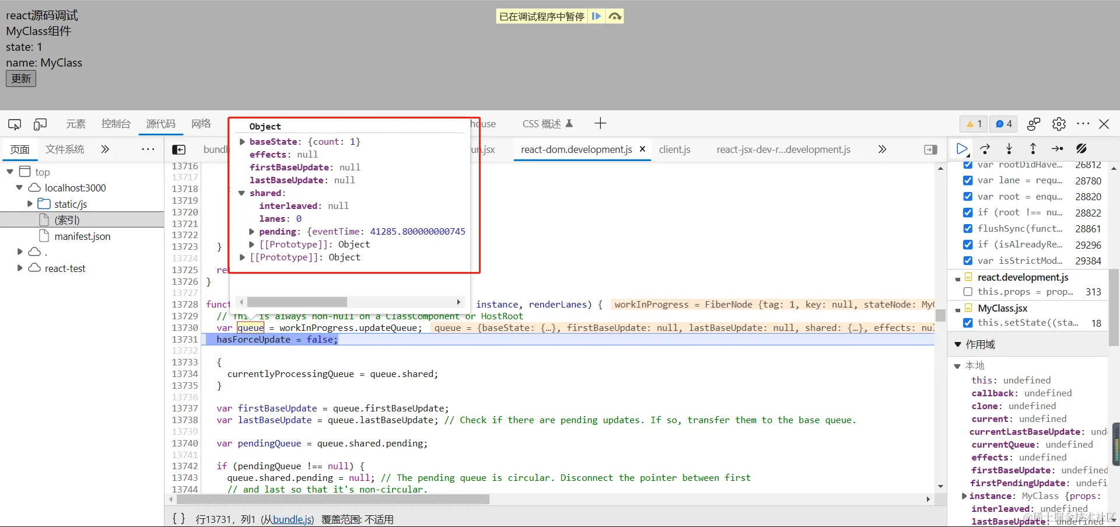The height and width of the screenshot is (527, 1120).
Task: Open DevTools settings gear
Action: (x=1059, y=124)
